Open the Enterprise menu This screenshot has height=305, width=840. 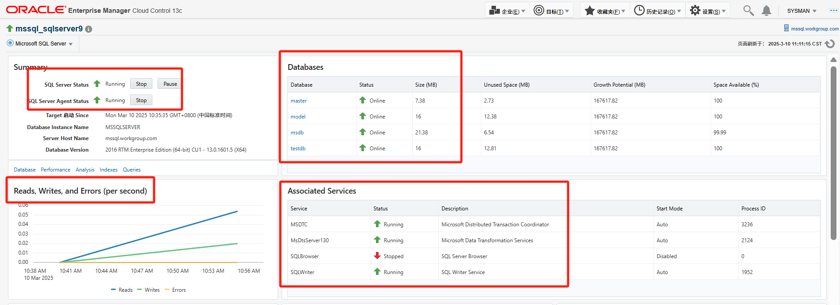[507, 11]
